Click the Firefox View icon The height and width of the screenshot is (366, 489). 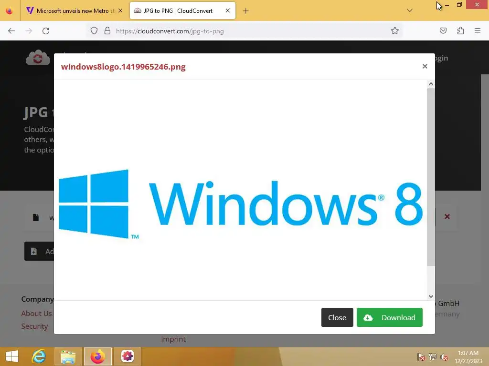10,11
